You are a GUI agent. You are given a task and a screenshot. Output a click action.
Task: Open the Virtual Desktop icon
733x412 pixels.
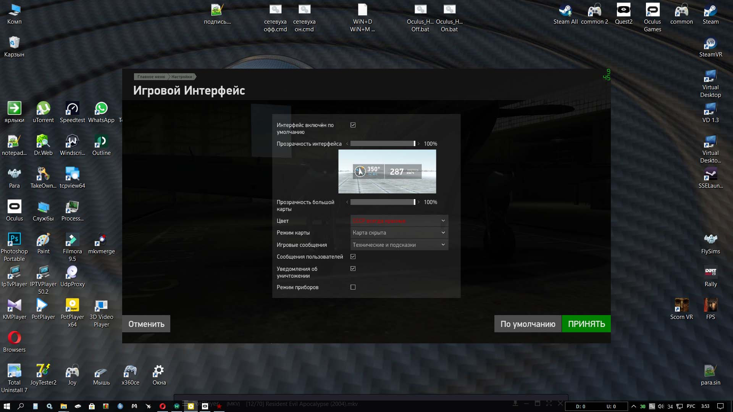710,83
